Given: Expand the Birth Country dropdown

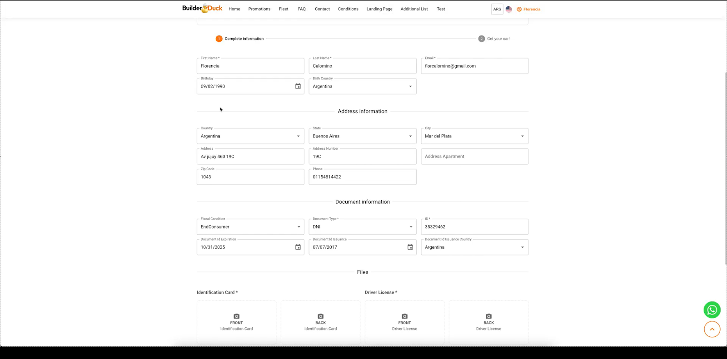Looking at the screenshot, I should point(363,86).
